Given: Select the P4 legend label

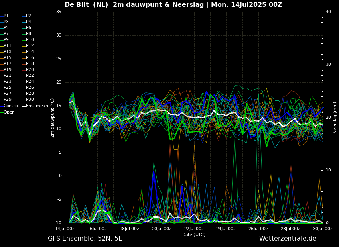Looking at the screenshot, I should [27, 22].
